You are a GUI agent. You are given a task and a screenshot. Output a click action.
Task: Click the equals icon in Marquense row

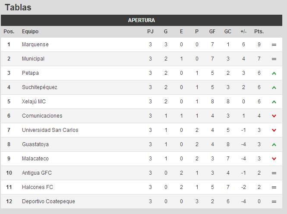point(274,45)
